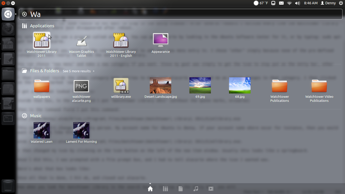Open the text editor launcher icon
The width and height of the screenshot is (345, 194).
click(x=8, y=59)
